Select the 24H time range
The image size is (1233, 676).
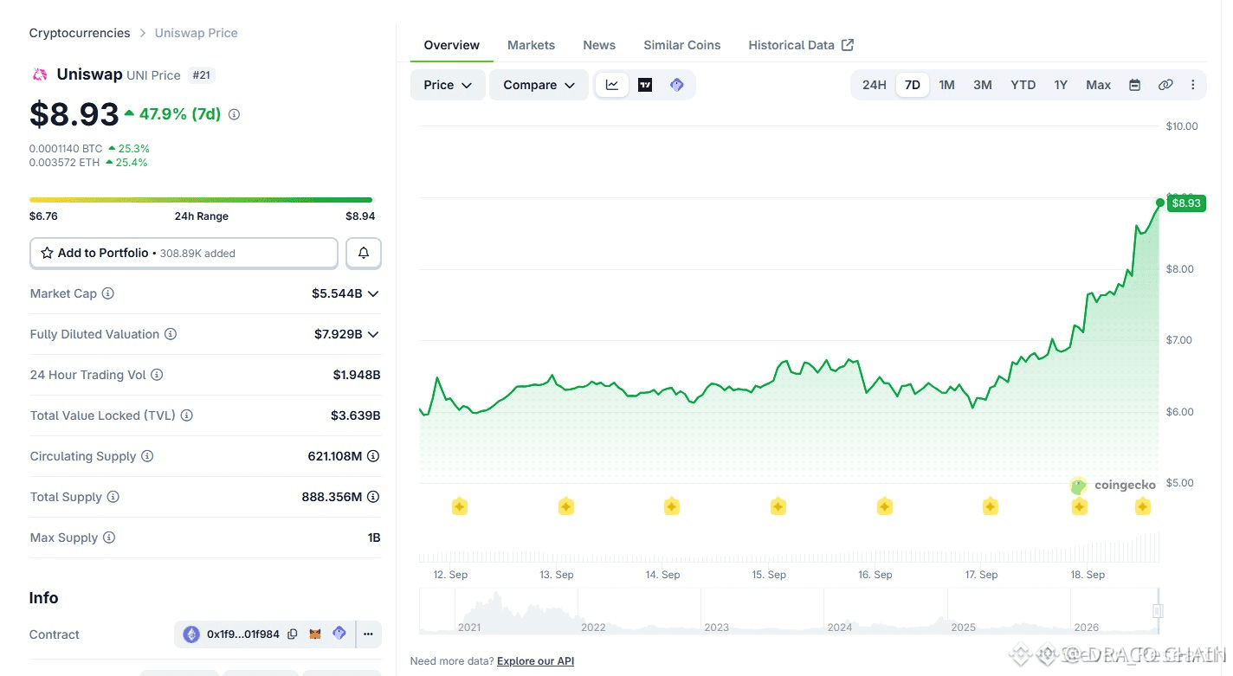[875, 85]
